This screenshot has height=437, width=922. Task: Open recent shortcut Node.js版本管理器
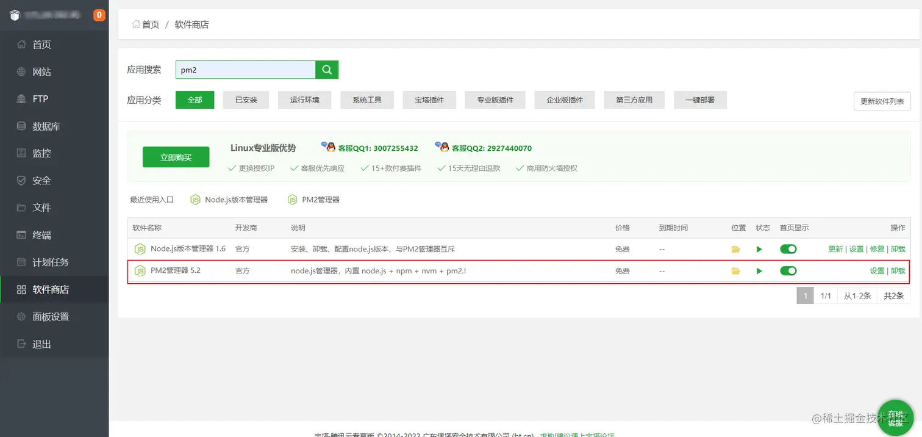click(x=229, y=200)
